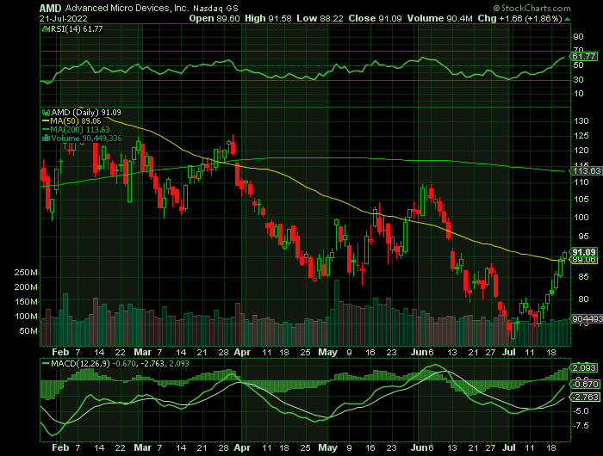Click the boxed 91.09 last price tag
603x456 pixels.
(584, 252)
